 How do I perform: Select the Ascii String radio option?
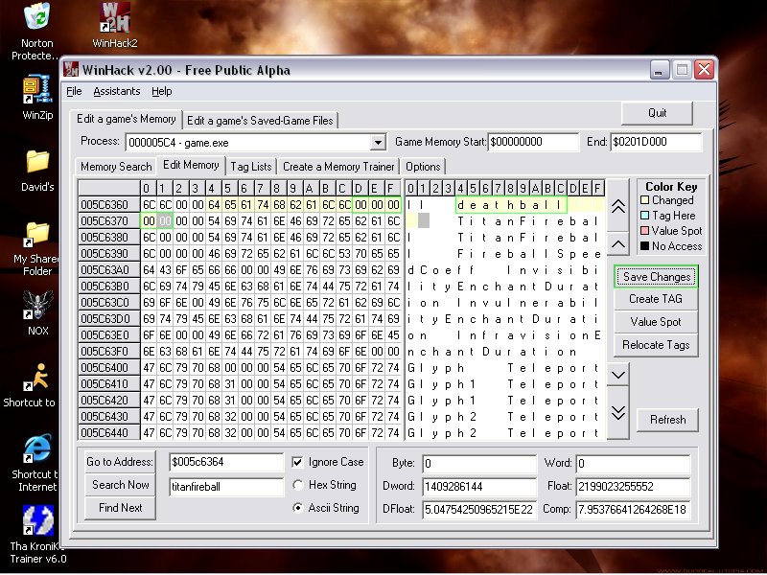click(x=297, y=508)
